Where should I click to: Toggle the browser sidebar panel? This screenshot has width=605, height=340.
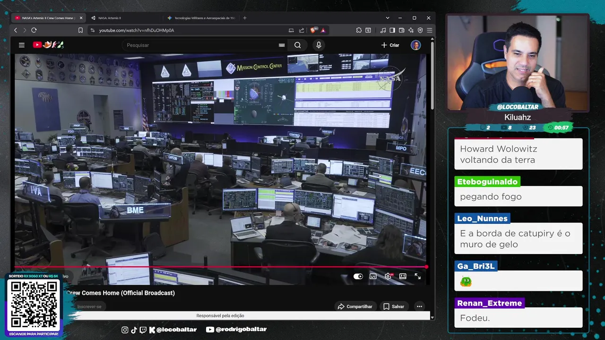point(392,30)
